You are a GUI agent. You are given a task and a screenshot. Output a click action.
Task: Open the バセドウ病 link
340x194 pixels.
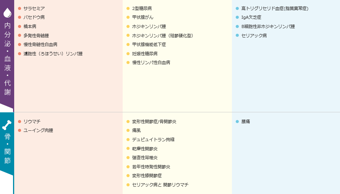pyautogui.click(x=34, y=17)
